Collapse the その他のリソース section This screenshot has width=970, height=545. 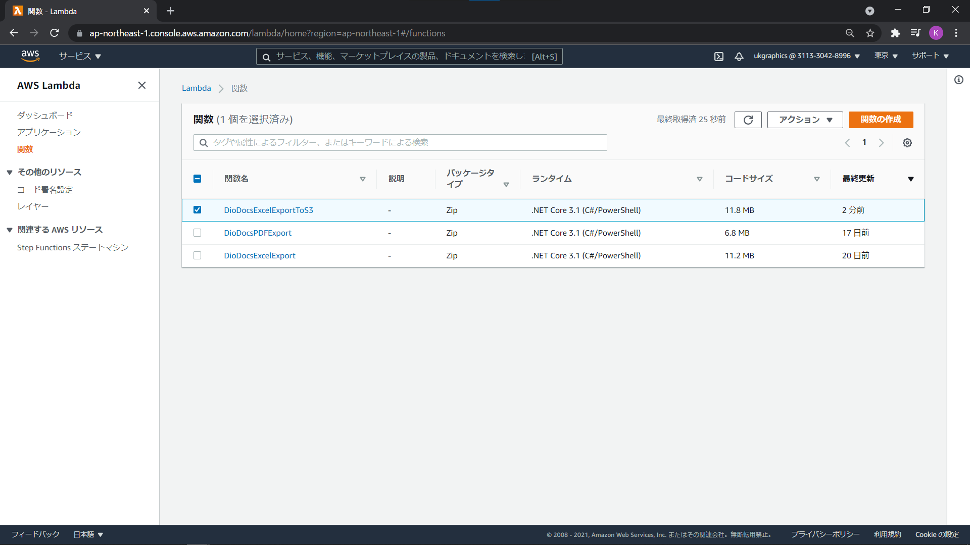click(x=10, y=173)
